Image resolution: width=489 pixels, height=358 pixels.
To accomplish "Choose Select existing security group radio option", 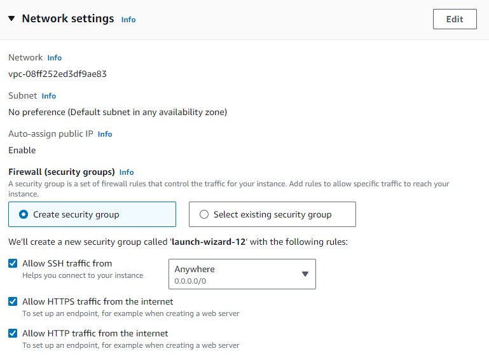I will pyautogui.click(x=204, y=214).
